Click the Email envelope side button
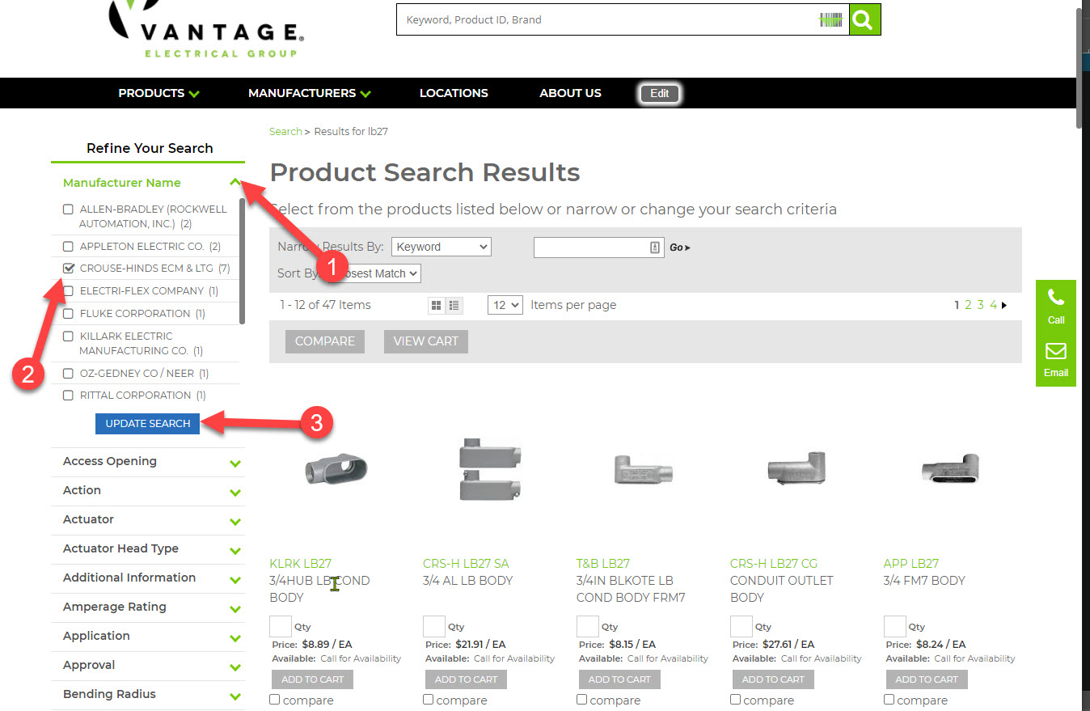This screenshot has height=711, width=1090. (1056, 359)
